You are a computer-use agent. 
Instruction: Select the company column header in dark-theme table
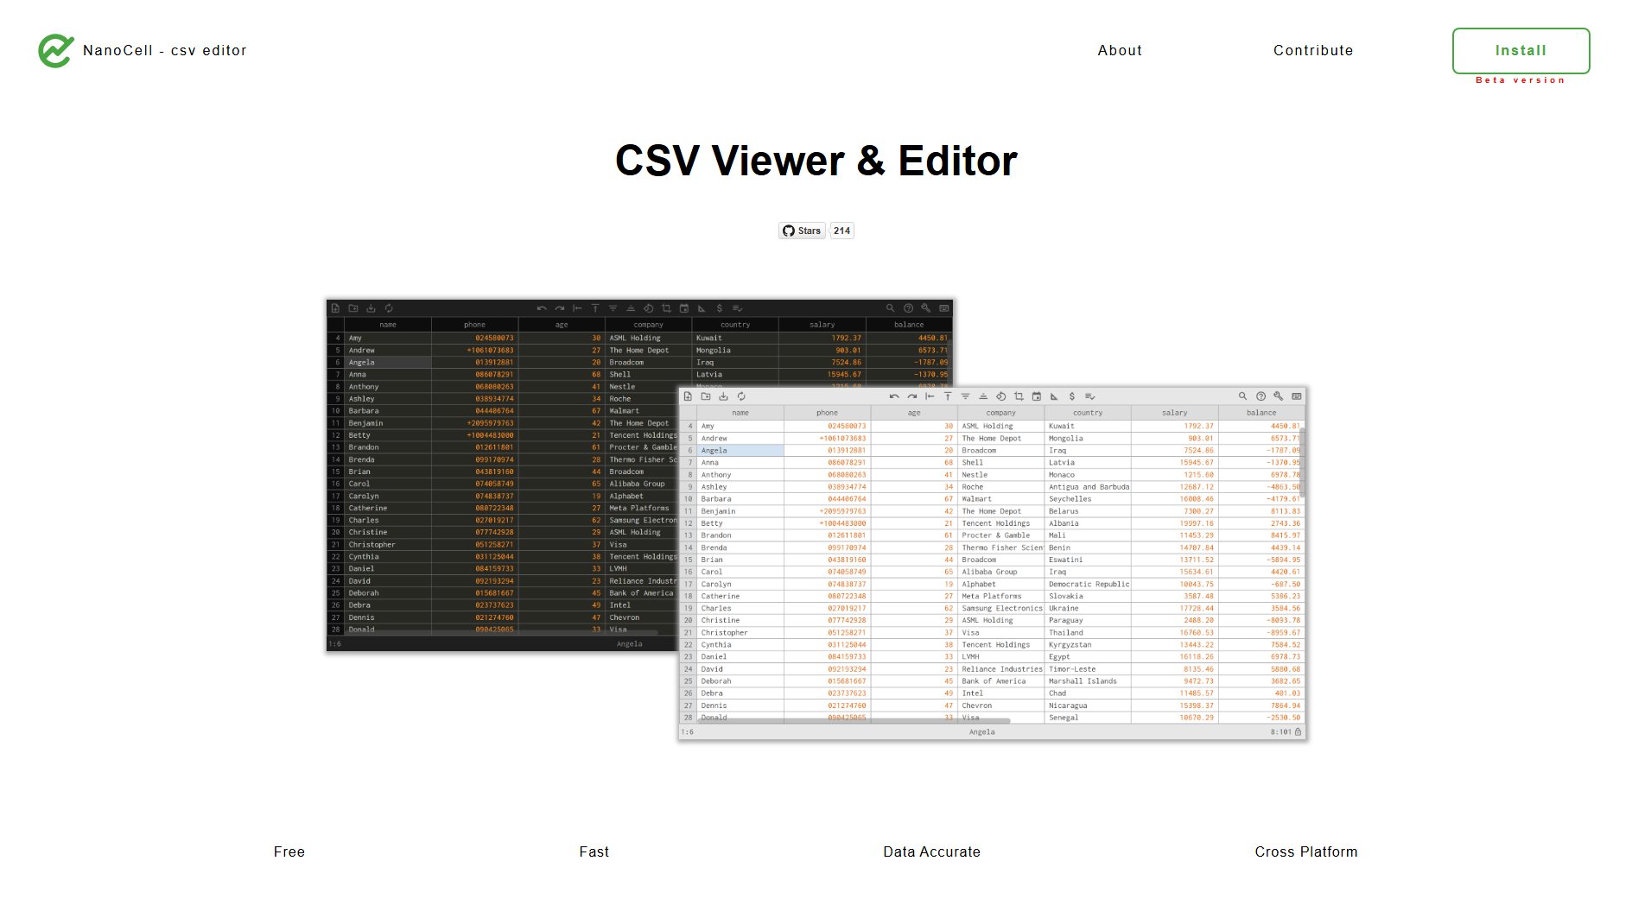648,325
